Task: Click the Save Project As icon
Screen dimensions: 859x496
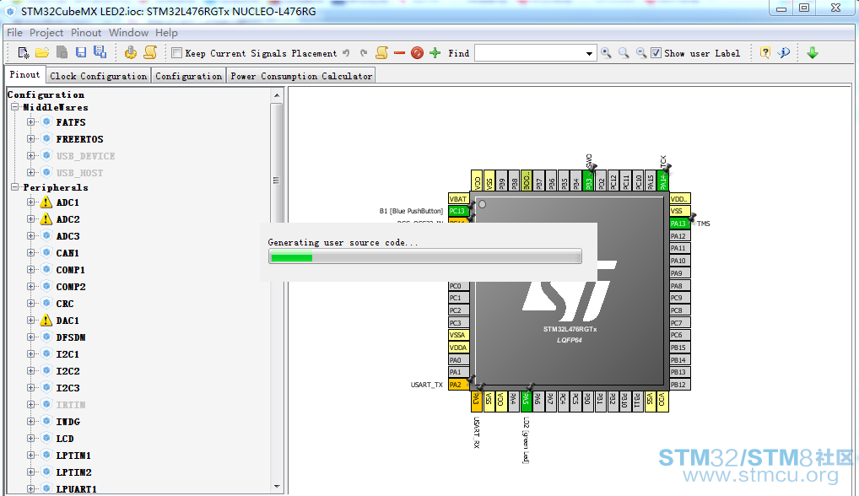Action: tap(100, 52)
